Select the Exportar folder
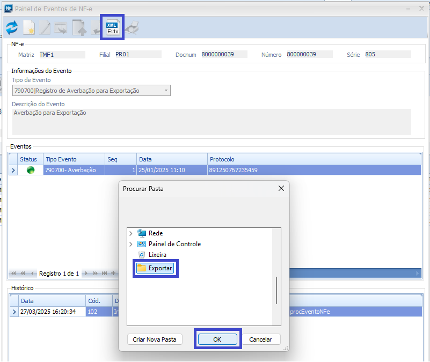Screen dimensions: 430x362 pyautogui.click(x=155, y=268)
